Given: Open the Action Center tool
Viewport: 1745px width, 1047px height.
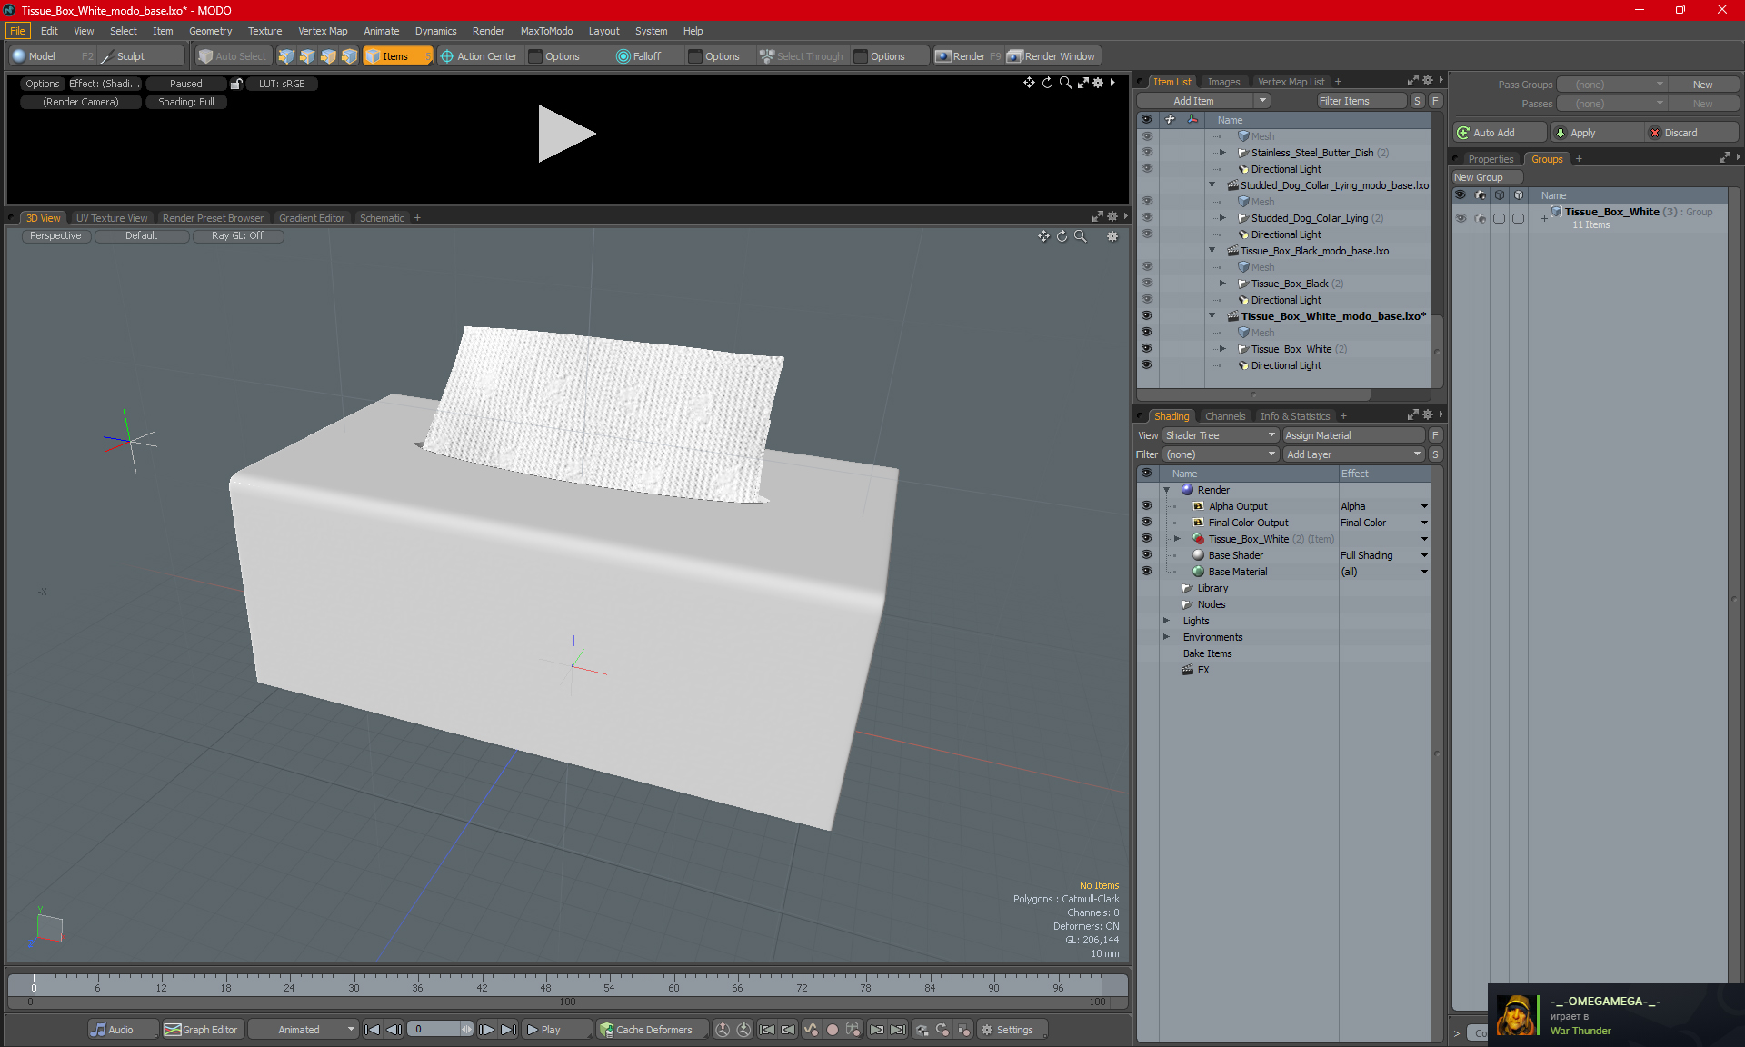Looking at the screenshot, I should pyautogui.click(x=479, y=56).
